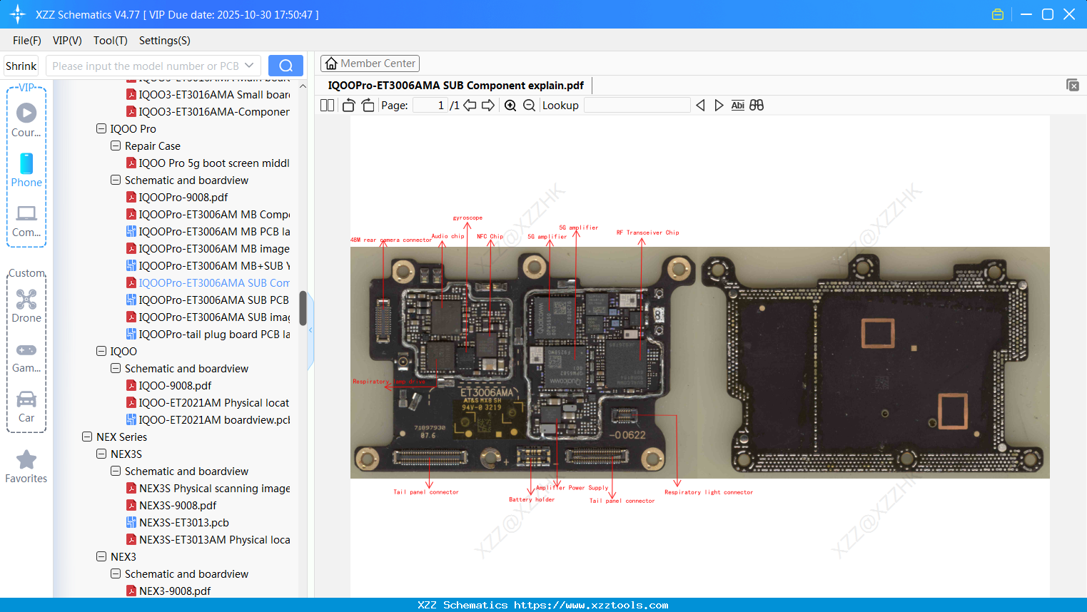Click the tree vertical scrollbar thumb
This screenshot has width=1087, height=612.
pyautogui.click(x=303, y=308)
